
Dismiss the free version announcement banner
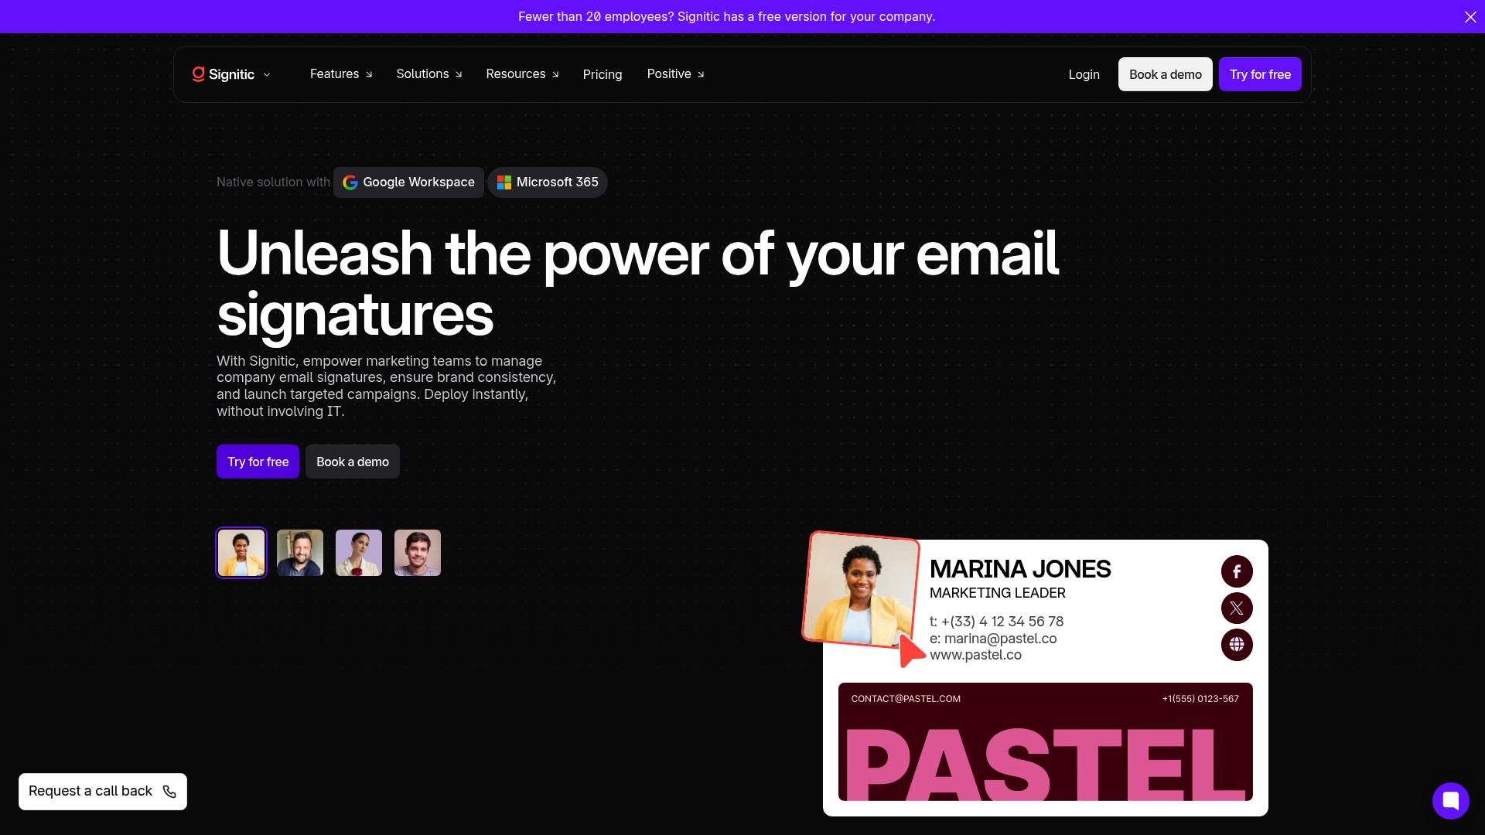coord(1470,17)
